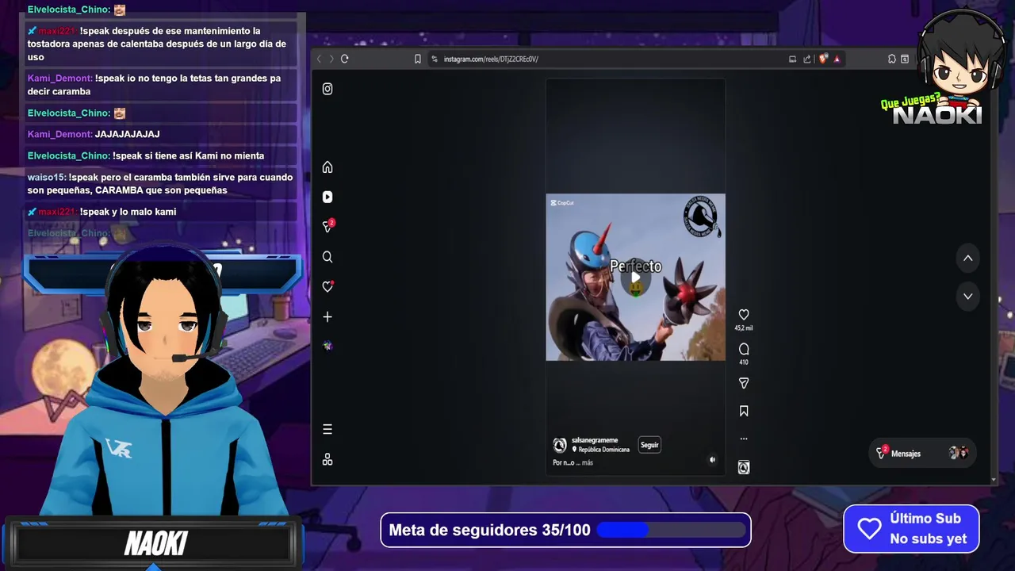1015x571 pixels.
Task: Click browser back arrow
Action: pos(320,59)
